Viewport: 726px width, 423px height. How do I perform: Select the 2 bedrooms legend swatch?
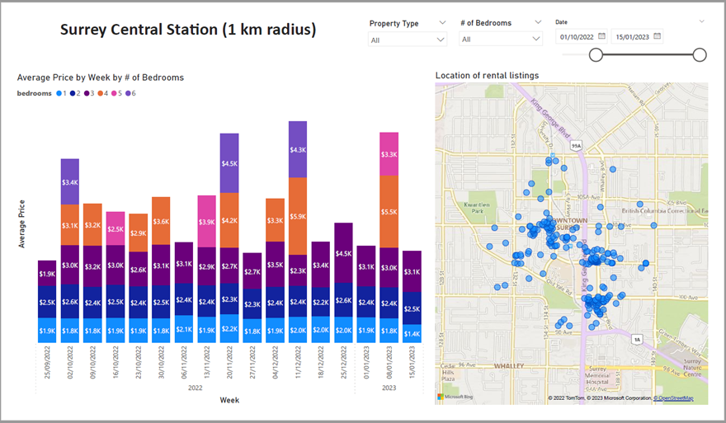(x=73, y=93)
